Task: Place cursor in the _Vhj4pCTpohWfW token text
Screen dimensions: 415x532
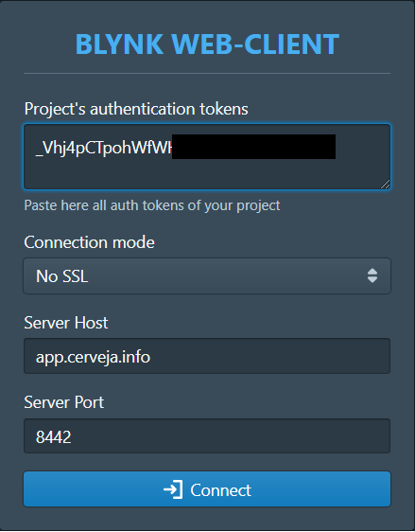Action: click(x=104, y=148)
